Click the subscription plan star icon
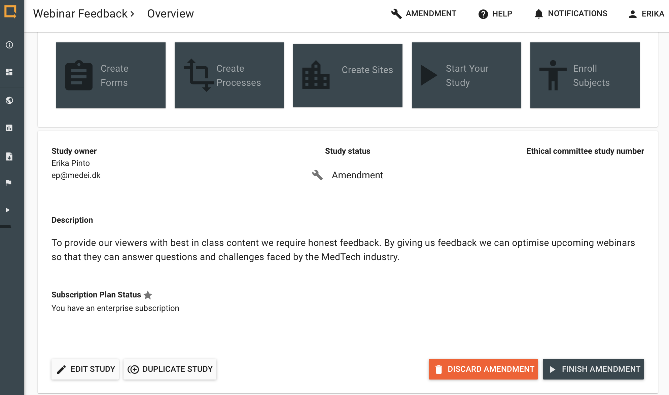Viewport: 669px width, 395px height. 148,295
